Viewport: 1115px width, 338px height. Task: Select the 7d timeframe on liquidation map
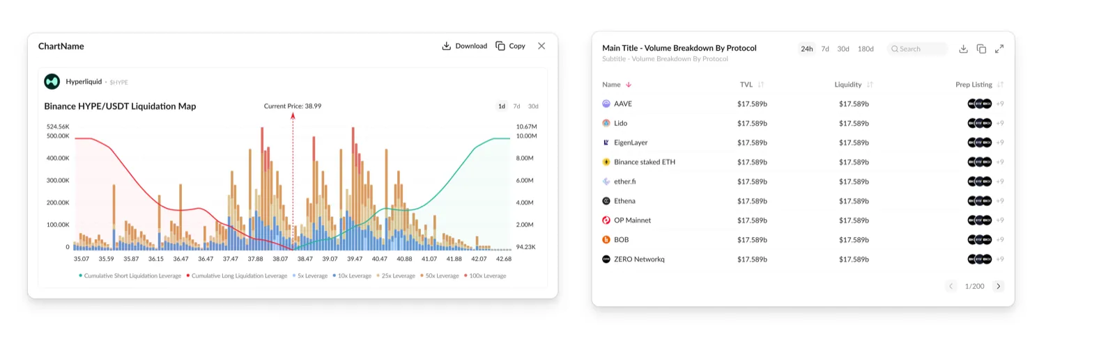pos(516,106)
